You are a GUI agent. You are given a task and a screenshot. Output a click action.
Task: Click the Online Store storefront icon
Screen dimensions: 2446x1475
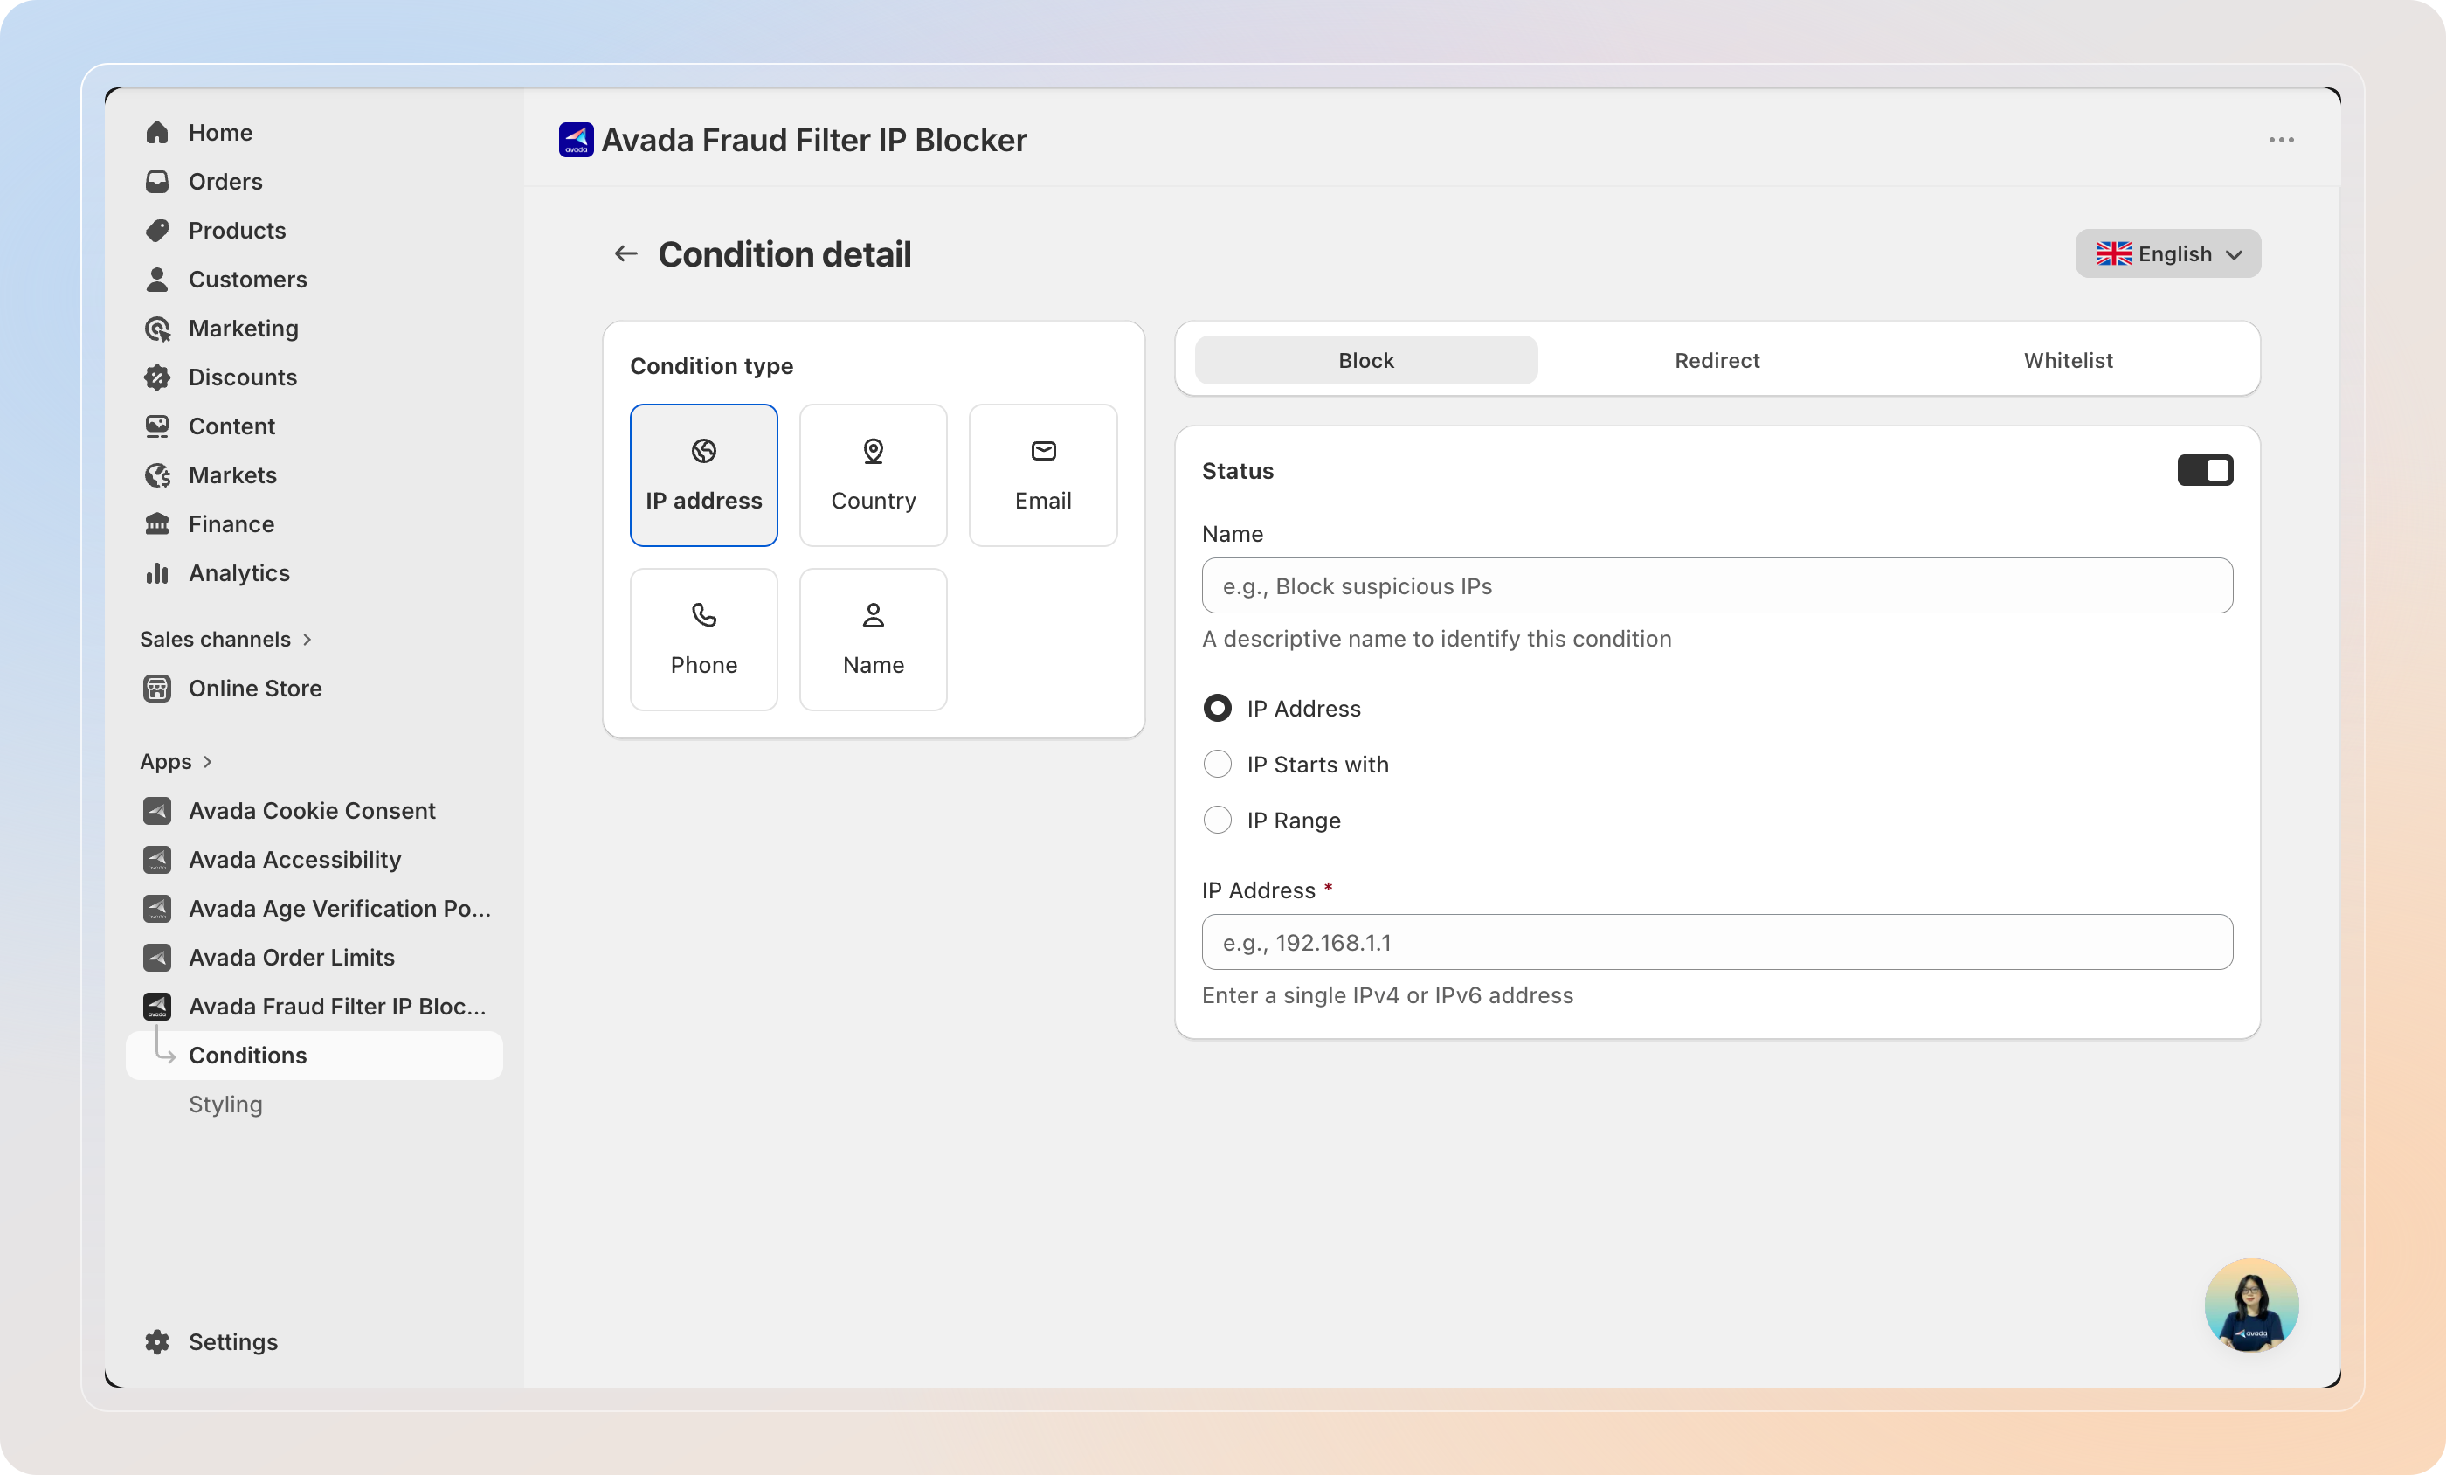[157, 689]
